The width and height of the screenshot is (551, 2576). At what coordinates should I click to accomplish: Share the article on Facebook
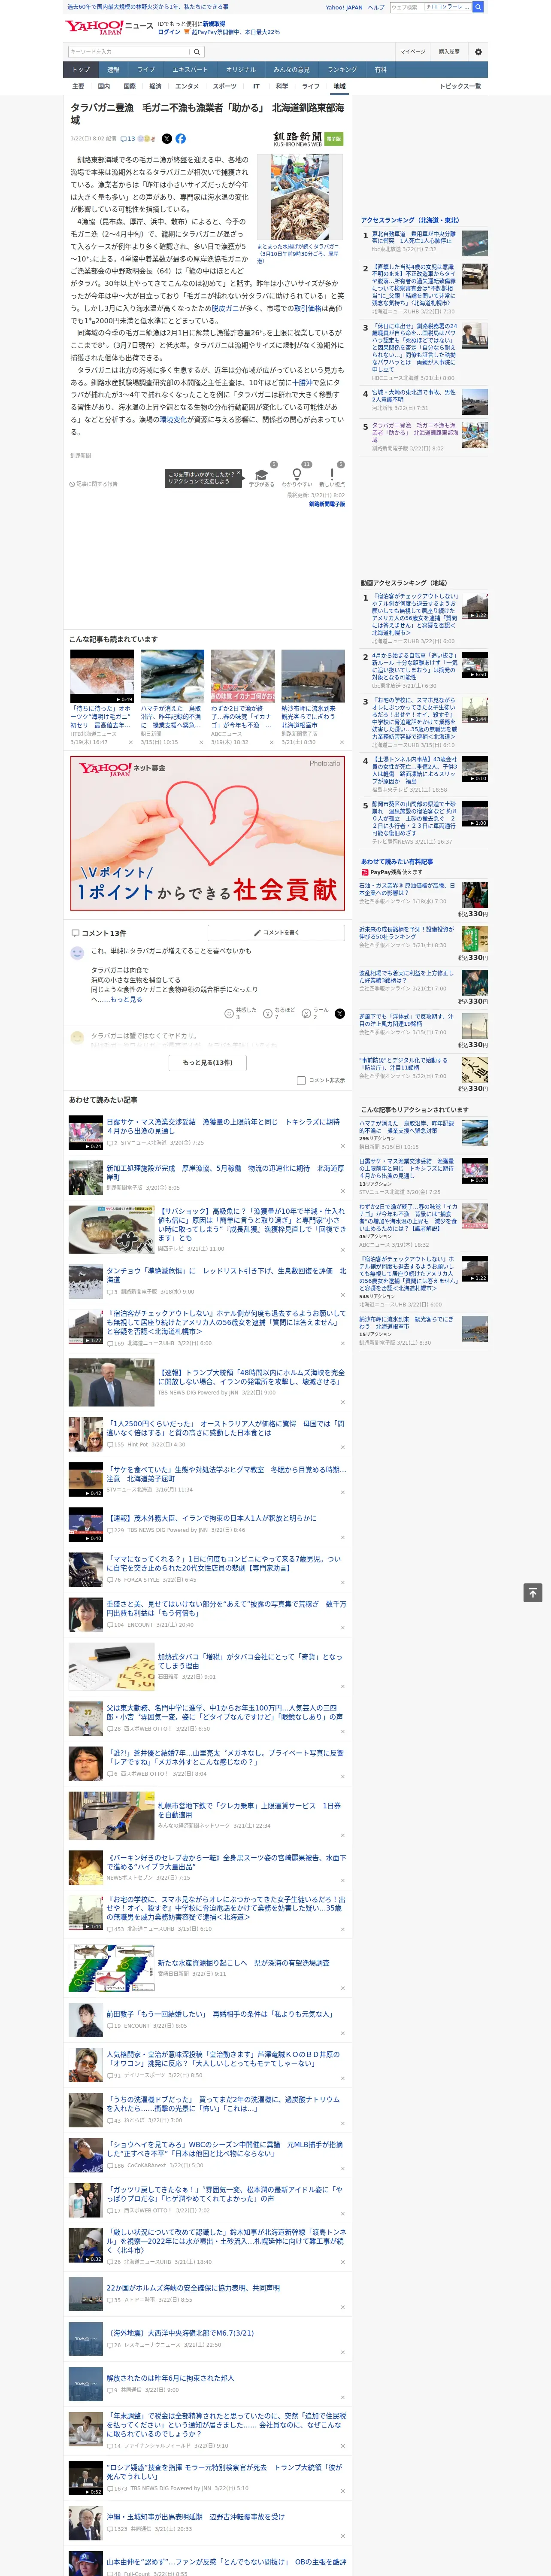181,139
